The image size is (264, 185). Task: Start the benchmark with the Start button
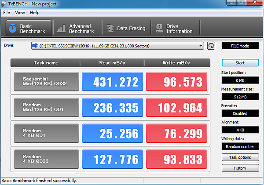pos(240,63)
